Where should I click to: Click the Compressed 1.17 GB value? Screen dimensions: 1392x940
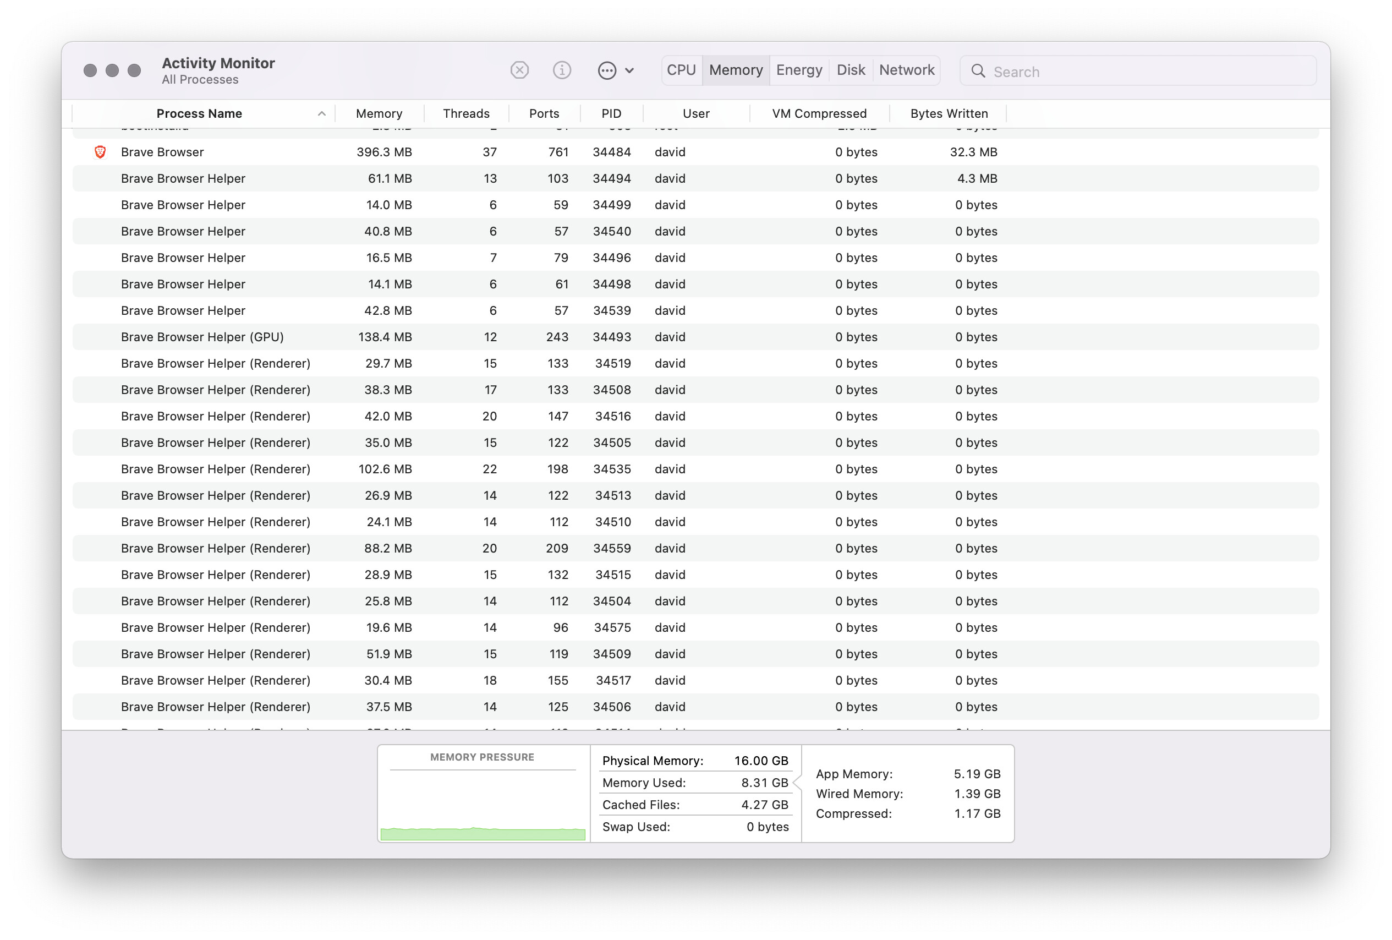click(x=977, y=813)
